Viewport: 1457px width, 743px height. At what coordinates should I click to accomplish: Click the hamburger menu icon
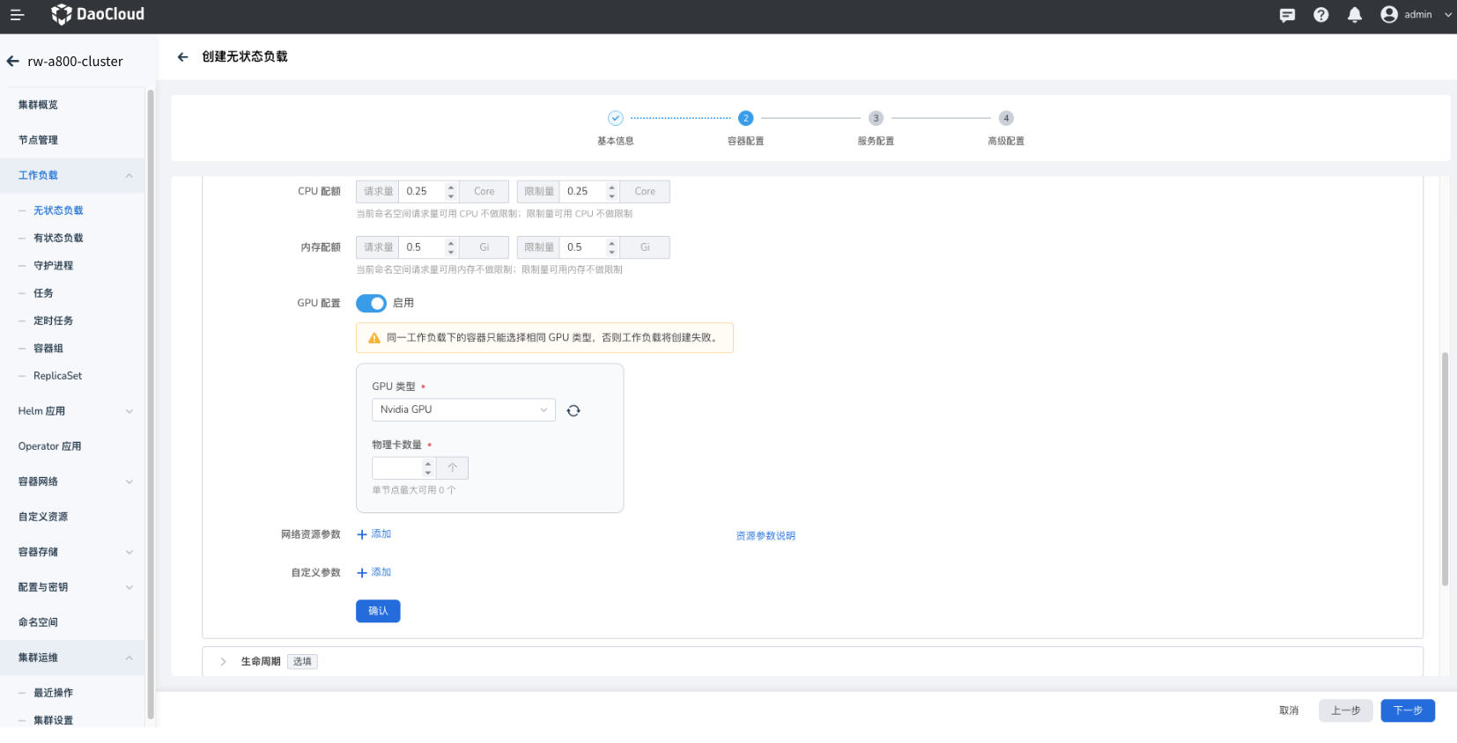tap(17, 15)
